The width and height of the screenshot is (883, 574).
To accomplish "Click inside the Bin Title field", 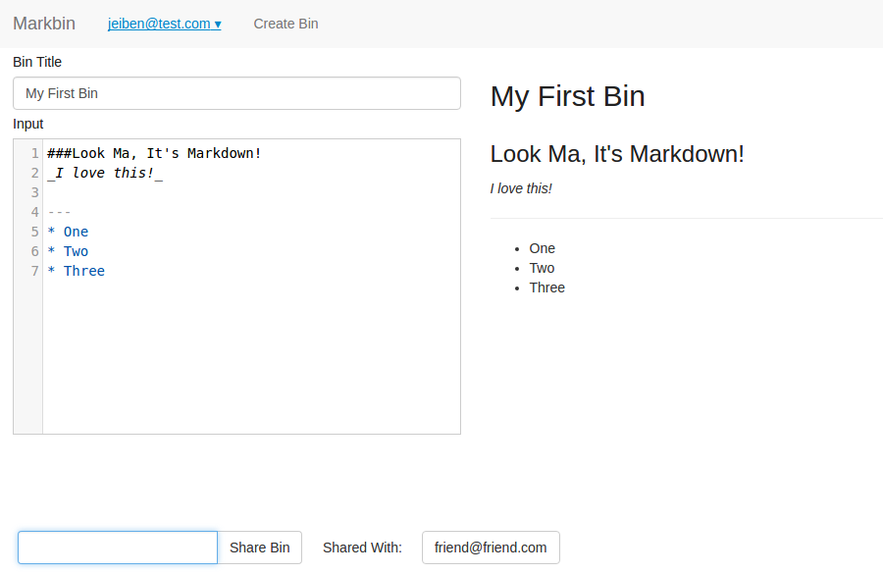I will click(x=235, y=92).
